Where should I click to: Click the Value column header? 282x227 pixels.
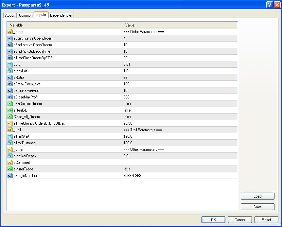pyautogui.click(x=180, y=25)
